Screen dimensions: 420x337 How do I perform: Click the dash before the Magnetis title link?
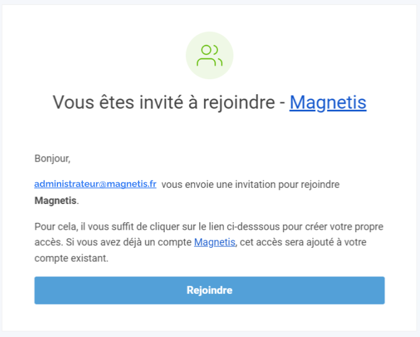click(x=282, y=103)
